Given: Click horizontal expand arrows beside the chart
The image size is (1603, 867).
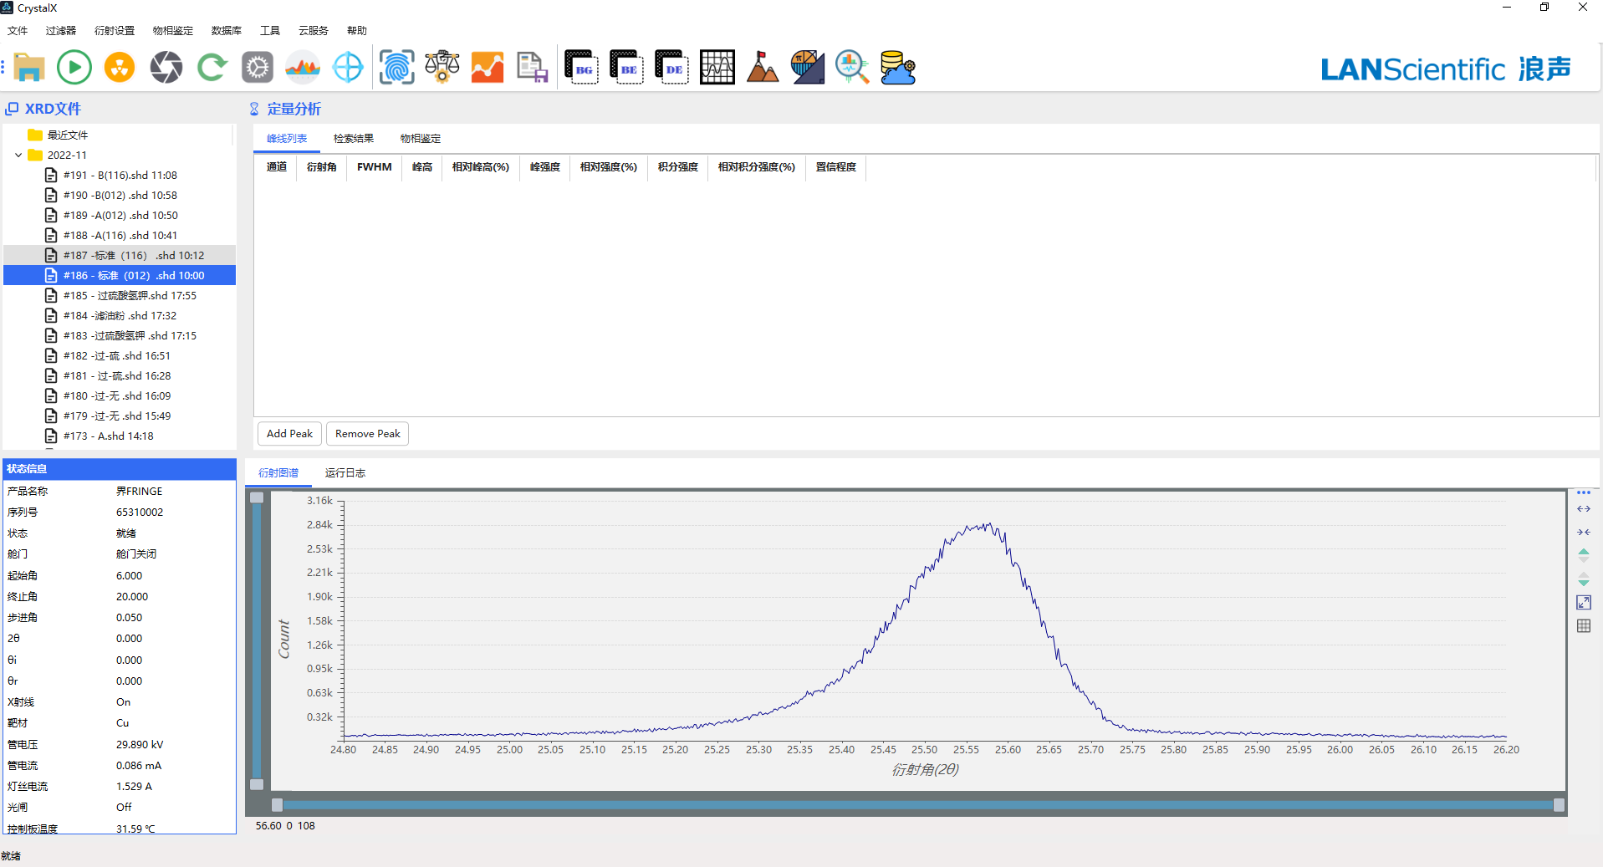Looking at the screenshot, I should point(1584,509).
